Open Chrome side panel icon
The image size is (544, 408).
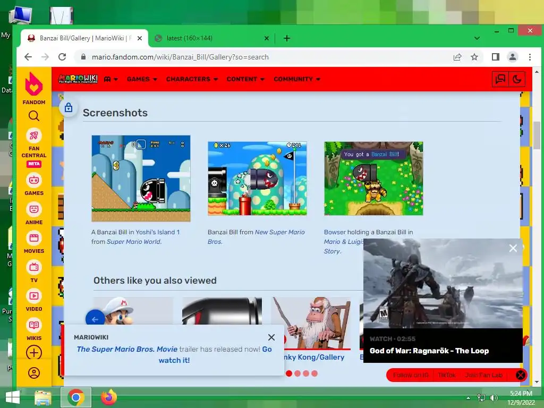(x=496, y=57)
